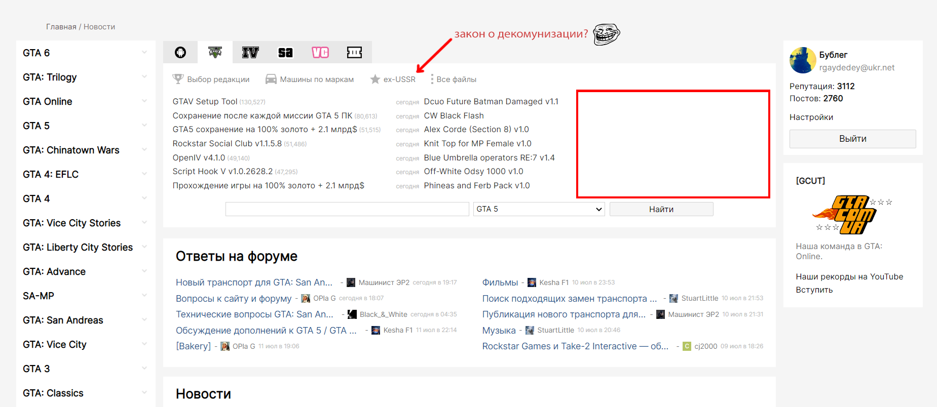Open Script Hook V v1.0.2628.2 link
Screen dimensions: 937x407
(222, 172)
